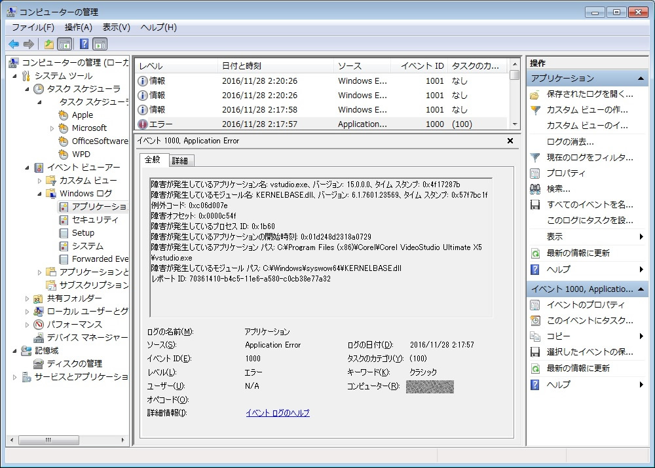655x468 pixels.
Task: Close the event 1000 preview pane
Action: (510, 141)
